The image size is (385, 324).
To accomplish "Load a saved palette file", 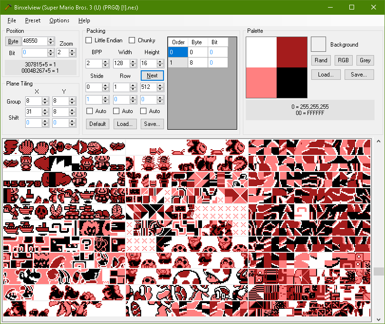I will click(x=326, y=75).
